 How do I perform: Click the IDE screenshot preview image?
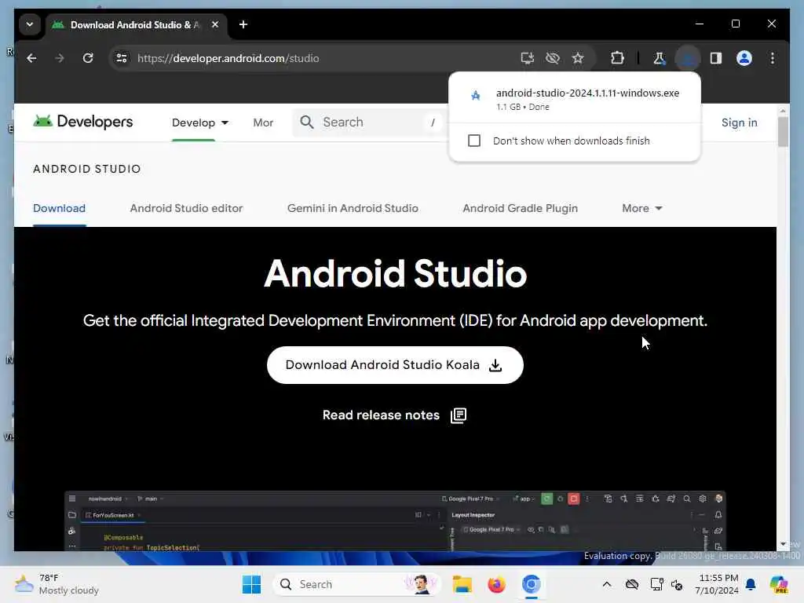(x=395, y=521)
